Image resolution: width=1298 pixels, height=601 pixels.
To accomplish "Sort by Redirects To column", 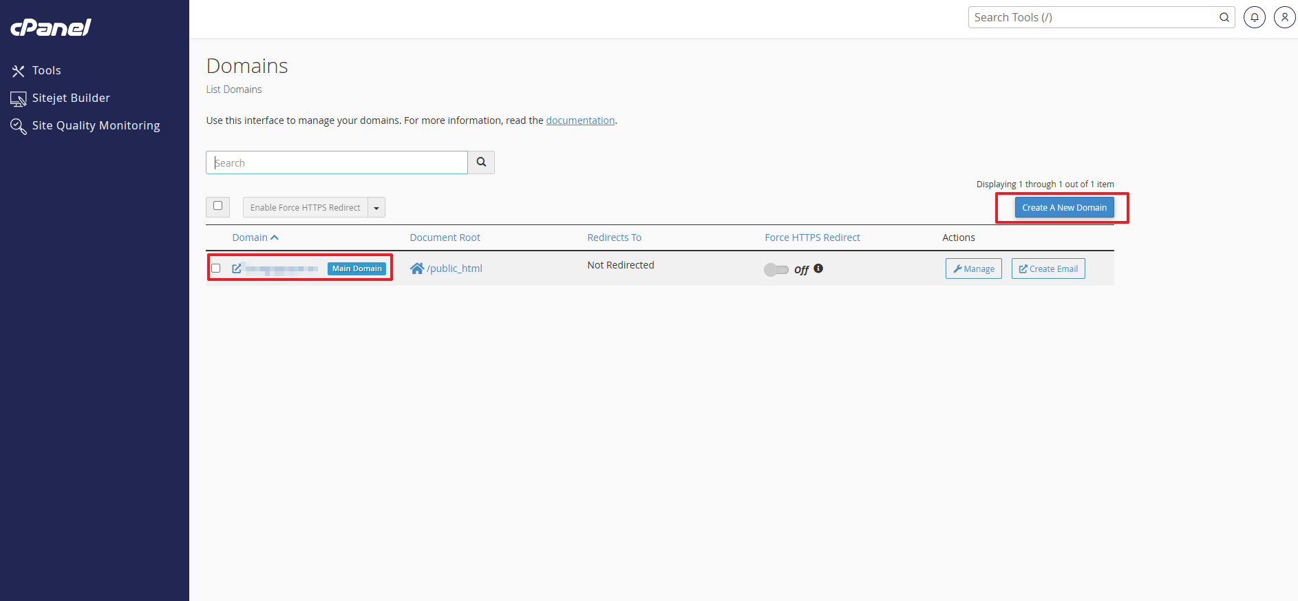I will tap(614, 238).
